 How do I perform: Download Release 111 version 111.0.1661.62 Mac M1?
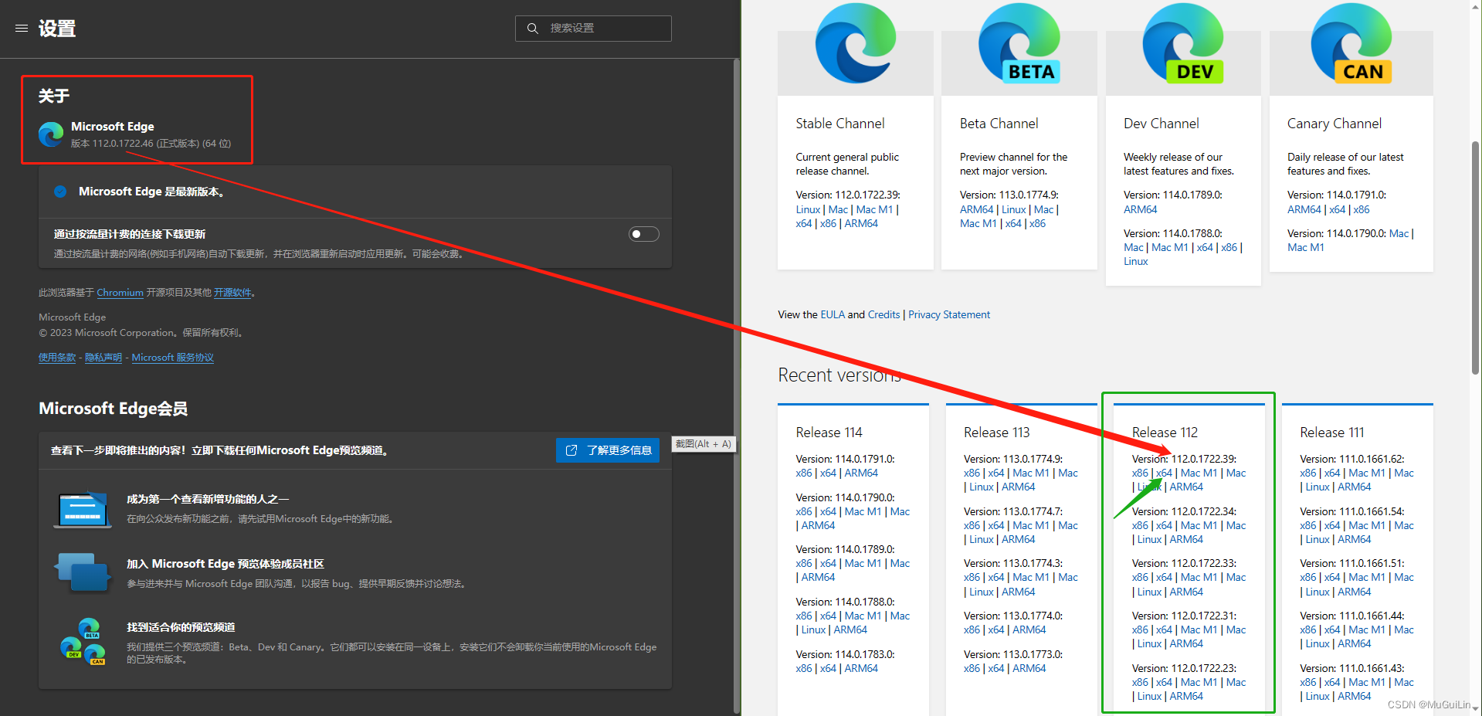(x=1367, y=473)
